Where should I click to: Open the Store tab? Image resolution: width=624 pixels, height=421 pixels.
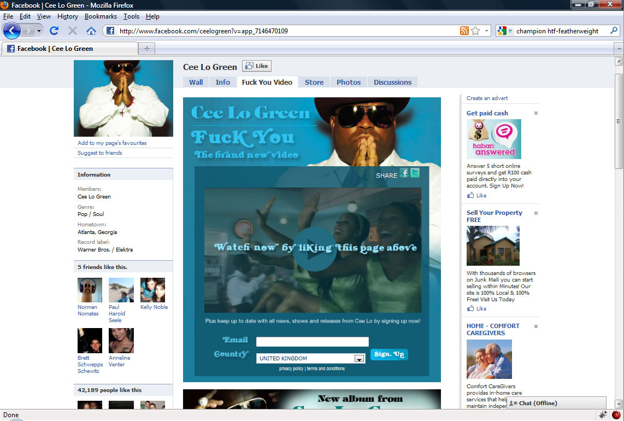[314, 82]
